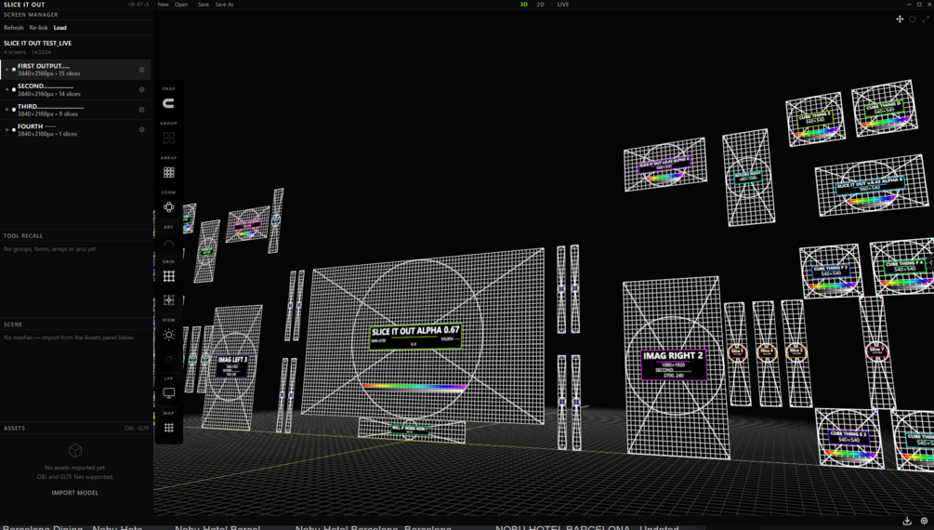Select the Group tool icon
Viewport: 934px width, 530px height.
pos(168,138)
